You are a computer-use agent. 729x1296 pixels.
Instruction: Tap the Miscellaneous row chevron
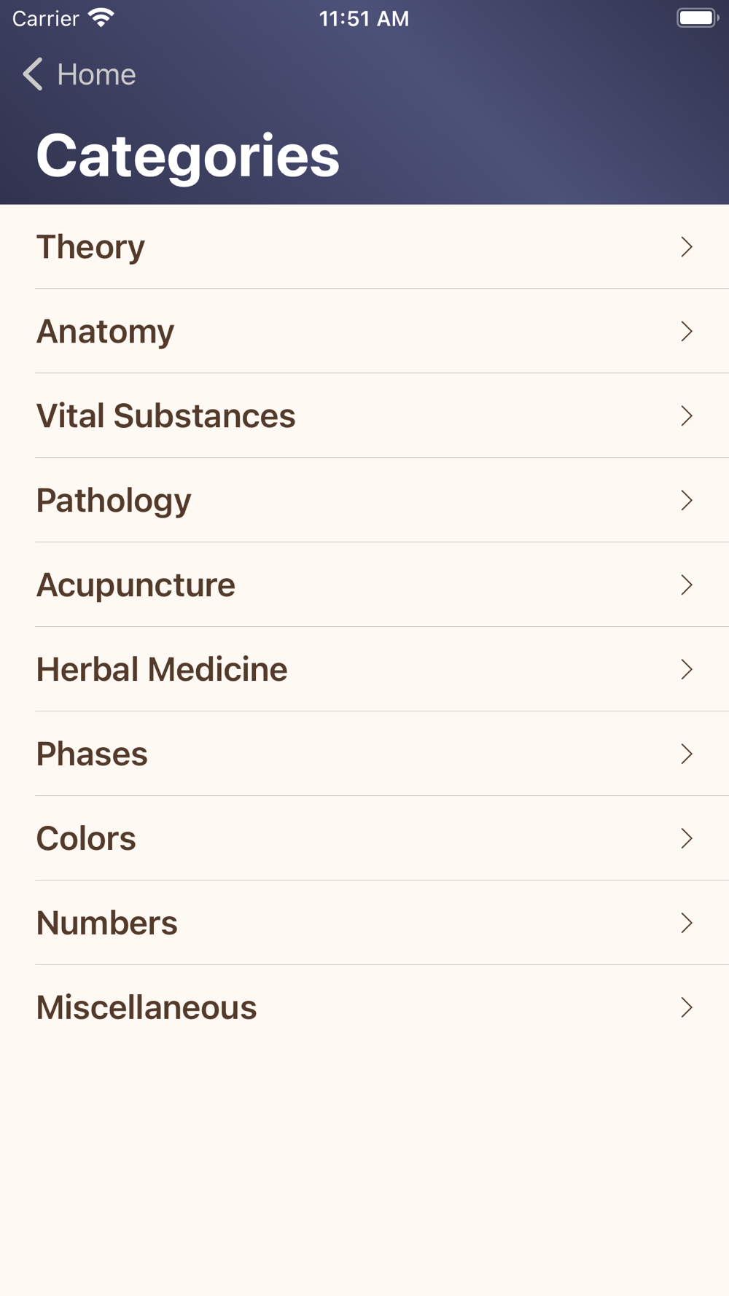coord(686,1008)
